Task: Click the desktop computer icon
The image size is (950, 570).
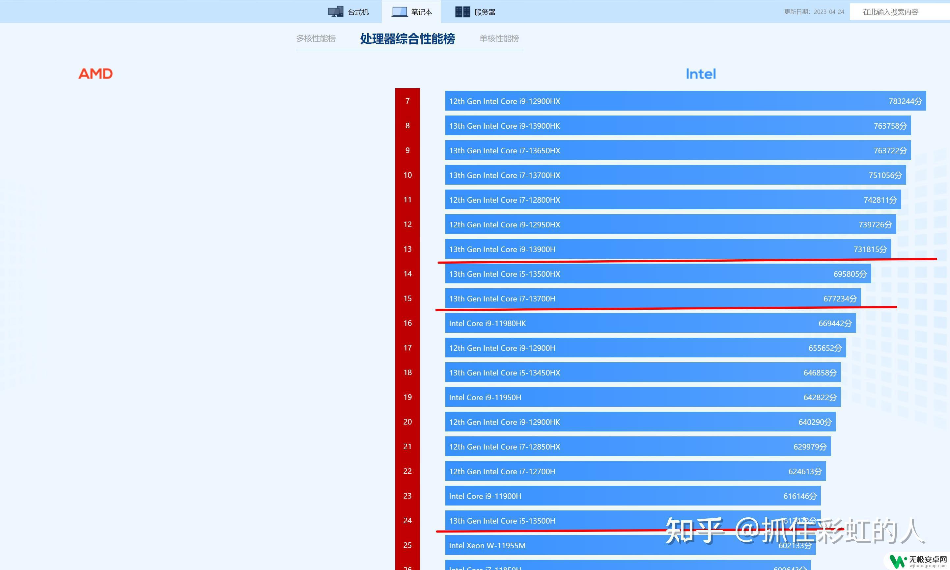Action: pos(335,12)
